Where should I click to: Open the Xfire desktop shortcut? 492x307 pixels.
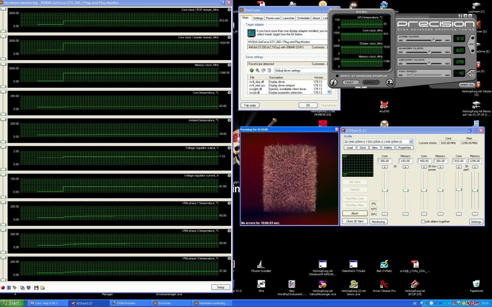coord(261,286)
